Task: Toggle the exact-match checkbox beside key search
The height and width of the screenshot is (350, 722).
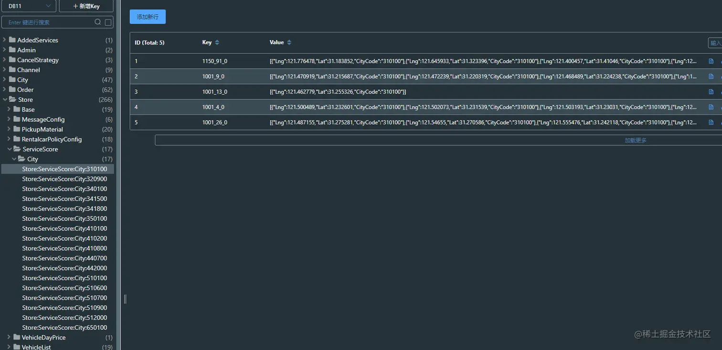Action: click(x=108, y=22)
